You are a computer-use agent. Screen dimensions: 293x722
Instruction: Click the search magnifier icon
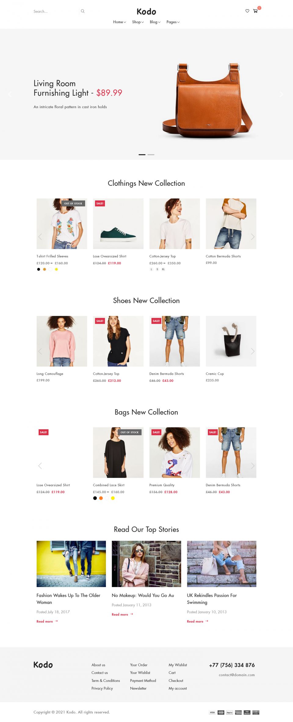point(82,11)
